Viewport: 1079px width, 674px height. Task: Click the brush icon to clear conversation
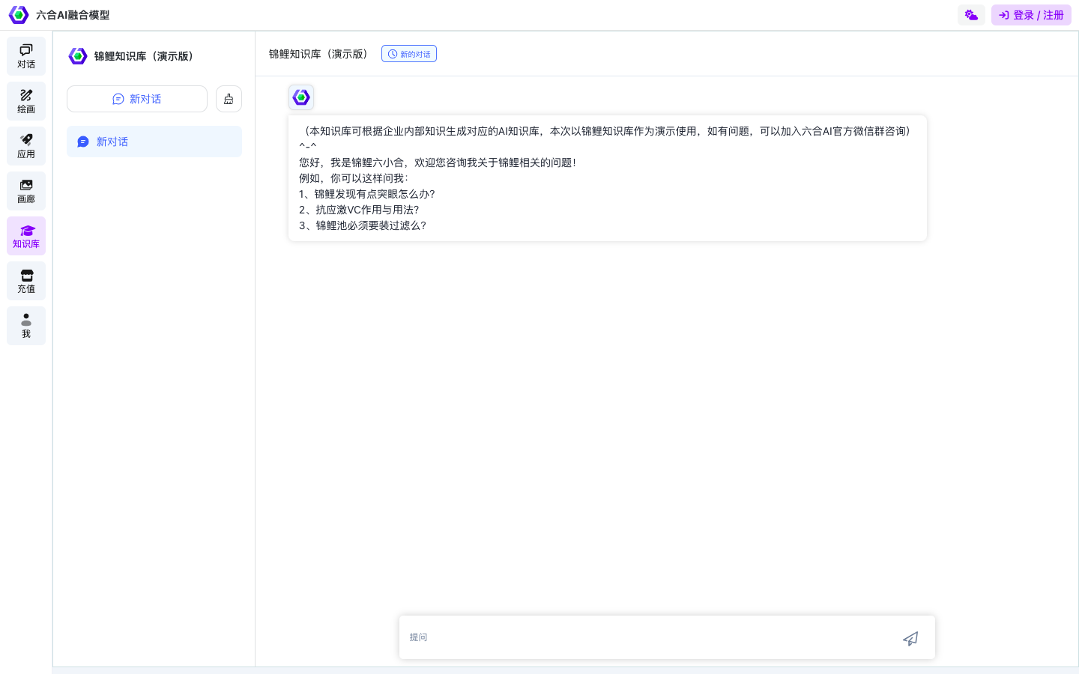click(x=229, y=98)
